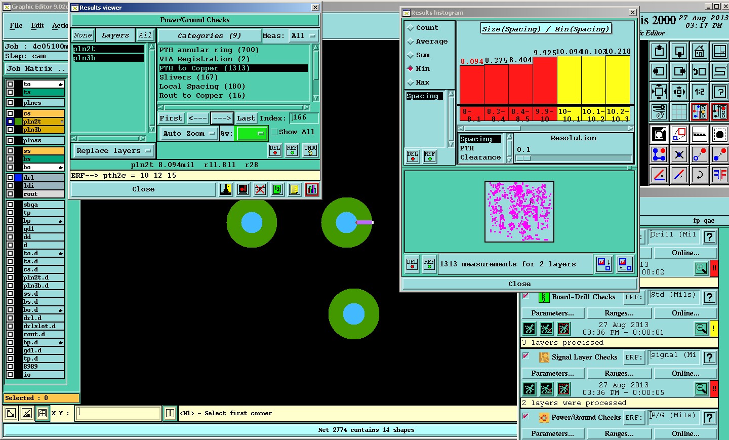Select the None layer filter

[x=83, y=35]
